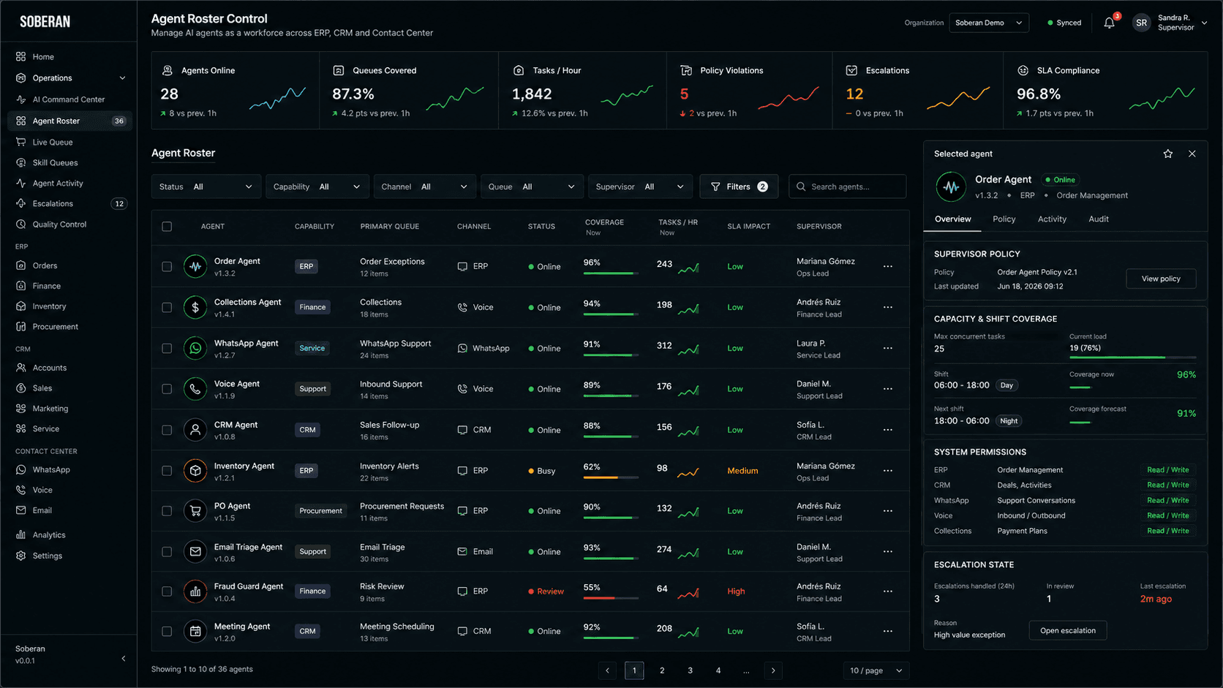Click Fraud Guard Agent coverage bar

click(x=611, y=598)
